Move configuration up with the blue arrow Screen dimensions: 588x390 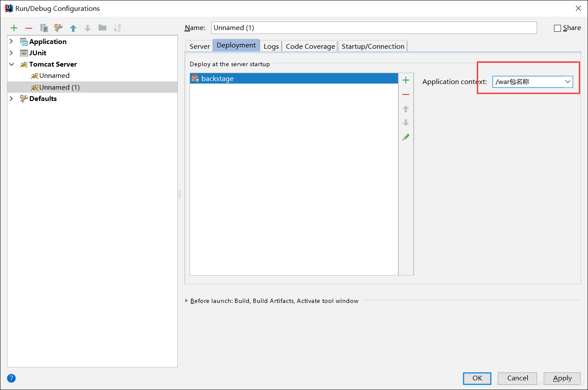click(x=73, y=28)
